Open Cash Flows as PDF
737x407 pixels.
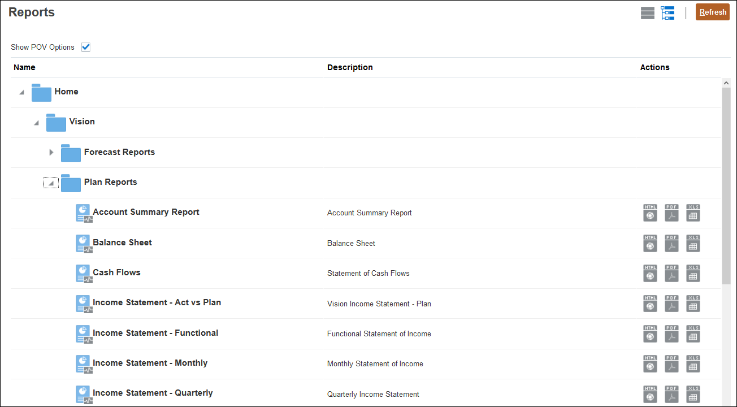point(671,274)
